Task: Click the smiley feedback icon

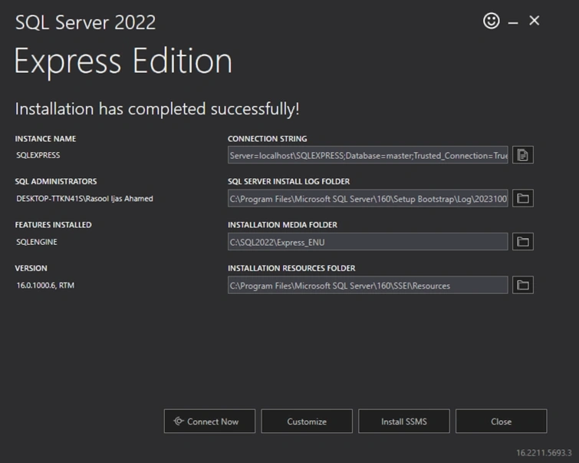Action: point(491,21)
